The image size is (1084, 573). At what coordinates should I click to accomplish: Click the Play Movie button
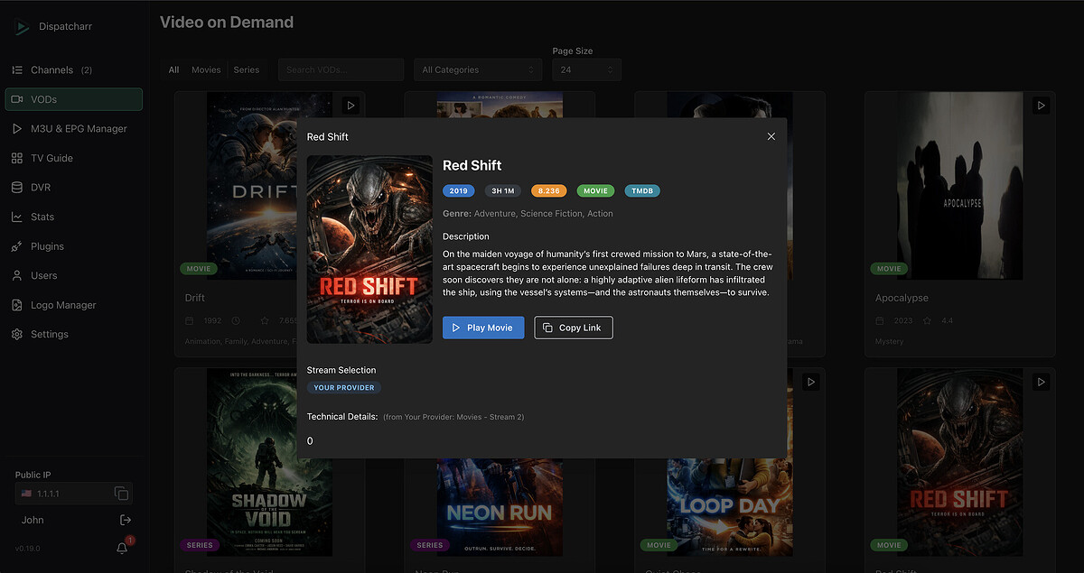[x=483, y=328]
